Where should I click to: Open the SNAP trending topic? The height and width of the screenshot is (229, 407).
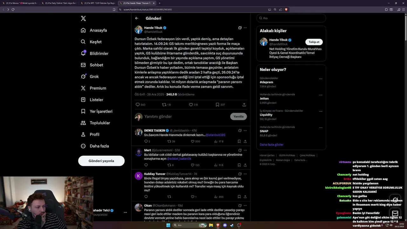[264, 131]
